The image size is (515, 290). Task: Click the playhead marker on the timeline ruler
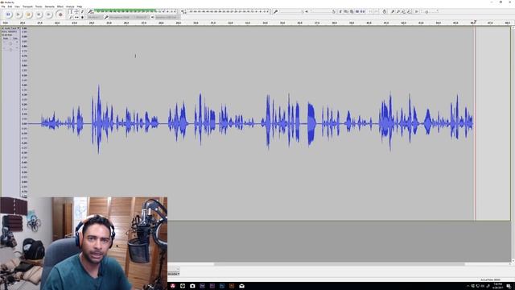475,23
